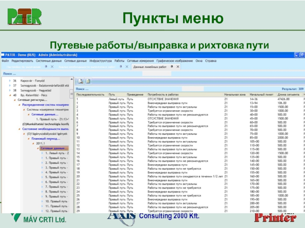Click the 'Длина сегмента' column header
The width and height of the screenshot is (305, 228).
[x=286, y=94]
